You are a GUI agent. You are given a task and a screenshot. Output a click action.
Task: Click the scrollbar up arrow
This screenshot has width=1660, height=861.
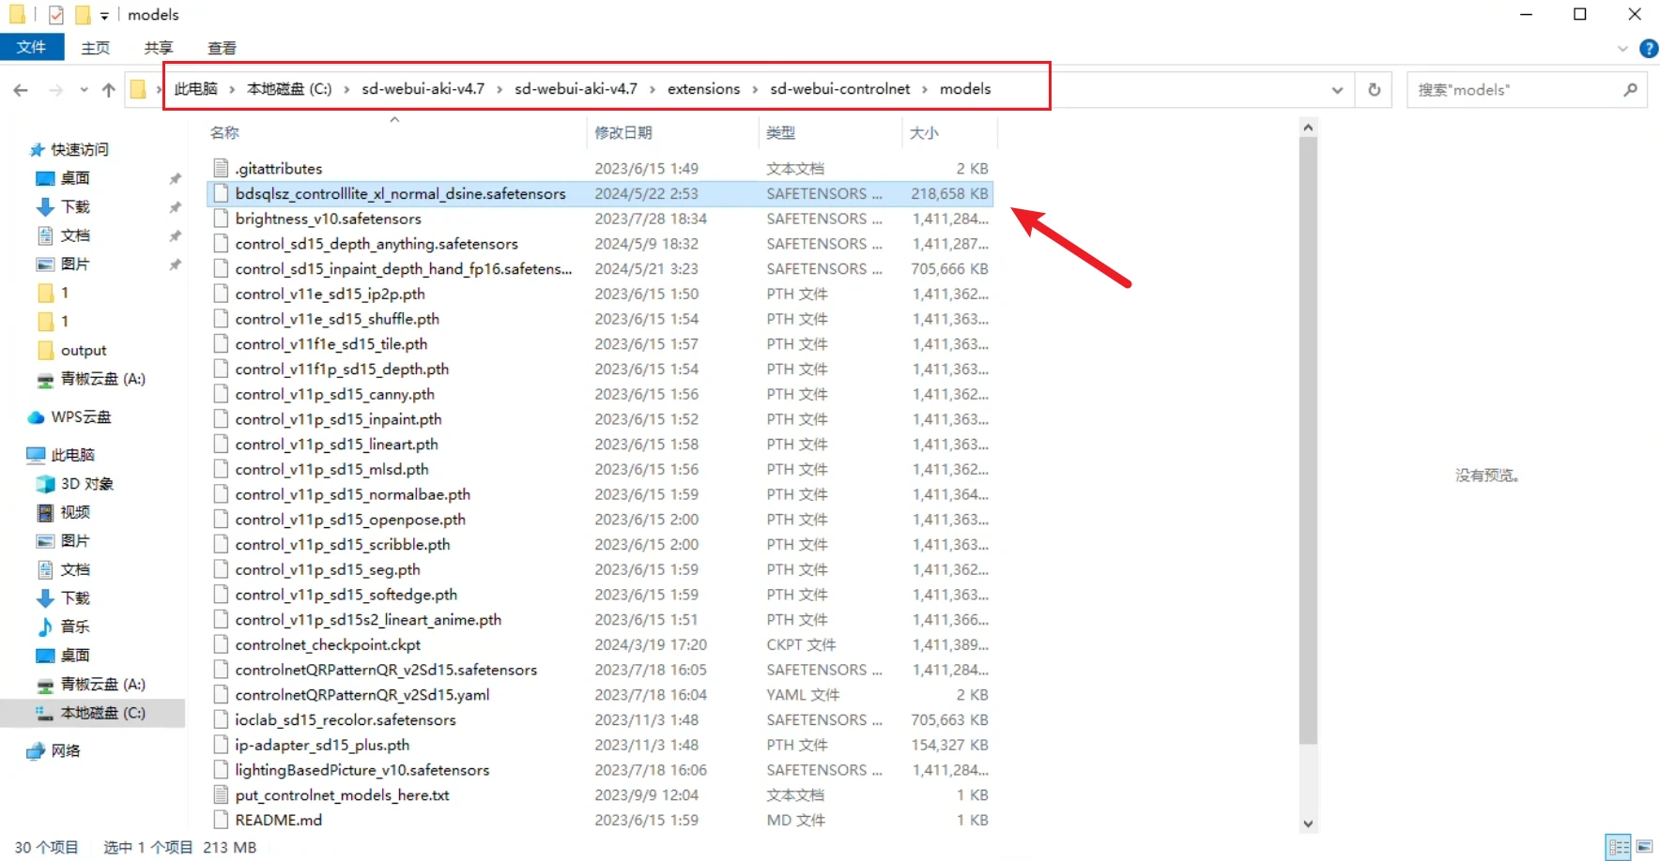[x=1308, y=128]
